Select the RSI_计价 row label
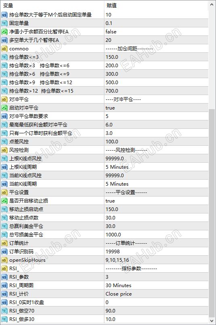 point(19,294)
